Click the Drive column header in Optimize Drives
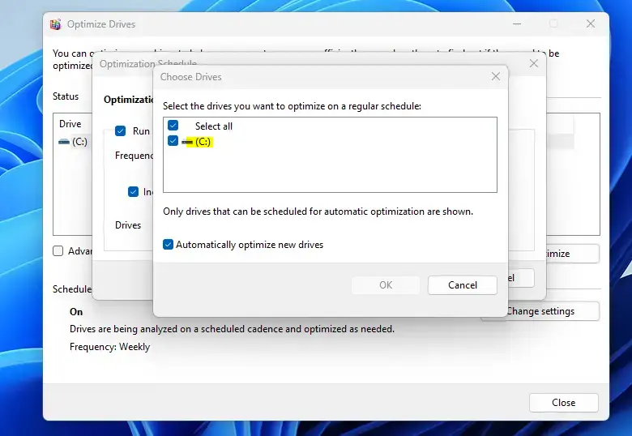 tap(70, 124)
